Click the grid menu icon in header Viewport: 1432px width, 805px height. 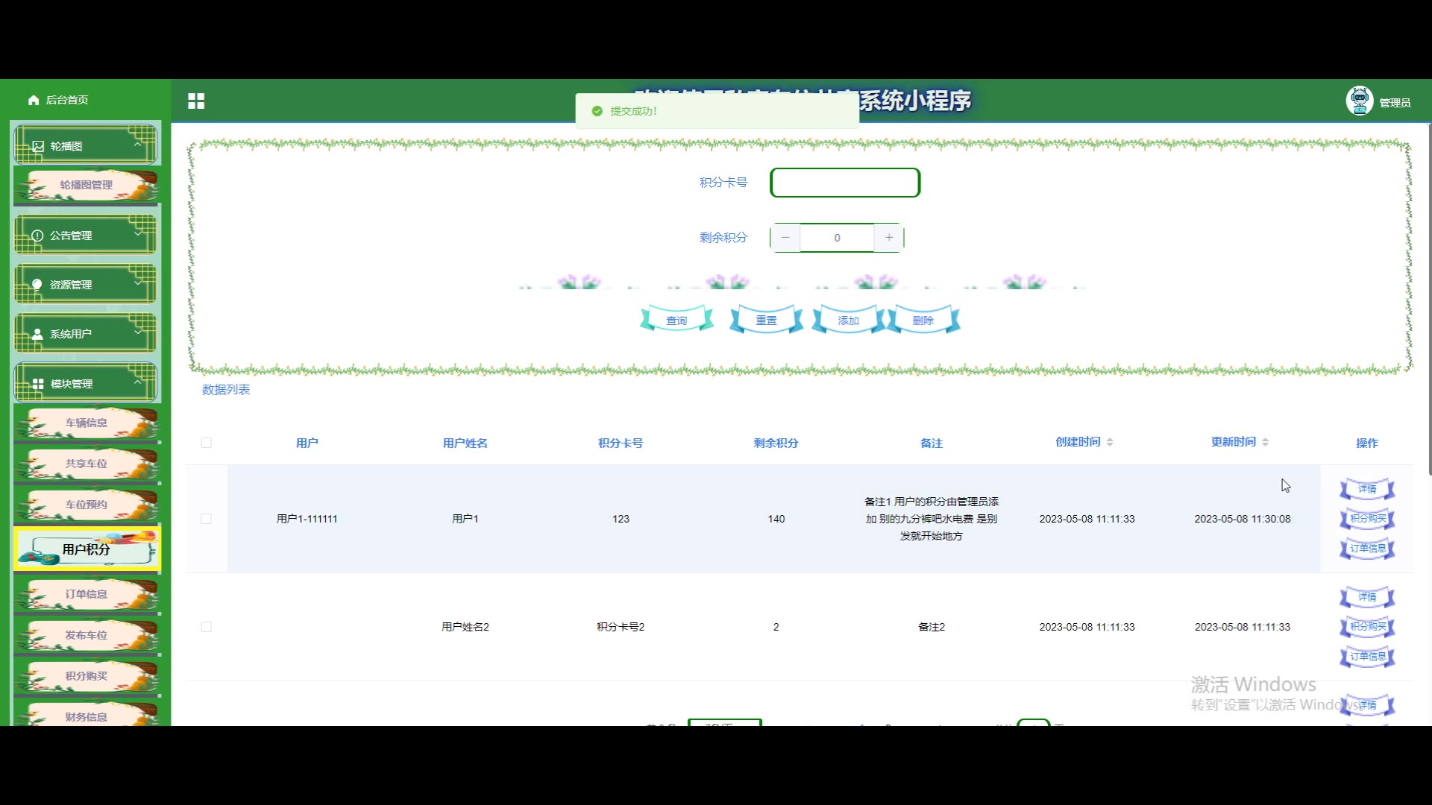coord(196,101)
